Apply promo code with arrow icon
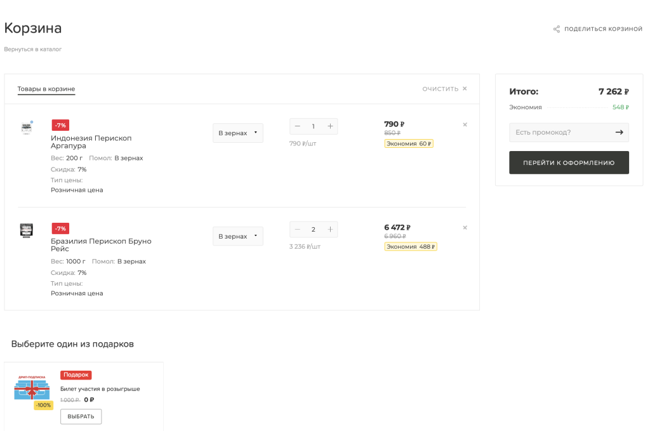Image resolution: width=650 pixels, height=431 pixels. click(x=619, y=132)
